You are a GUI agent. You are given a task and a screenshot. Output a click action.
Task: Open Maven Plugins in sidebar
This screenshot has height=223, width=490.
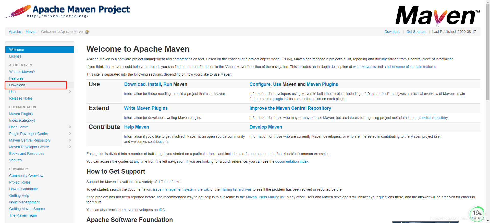pos(21,114)
